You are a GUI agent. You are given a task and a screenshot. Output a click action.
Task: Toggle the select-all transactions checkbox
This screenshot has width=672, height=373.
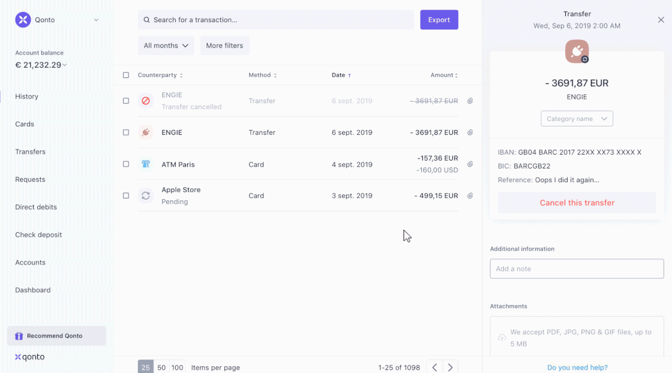(x=126, y=75)
